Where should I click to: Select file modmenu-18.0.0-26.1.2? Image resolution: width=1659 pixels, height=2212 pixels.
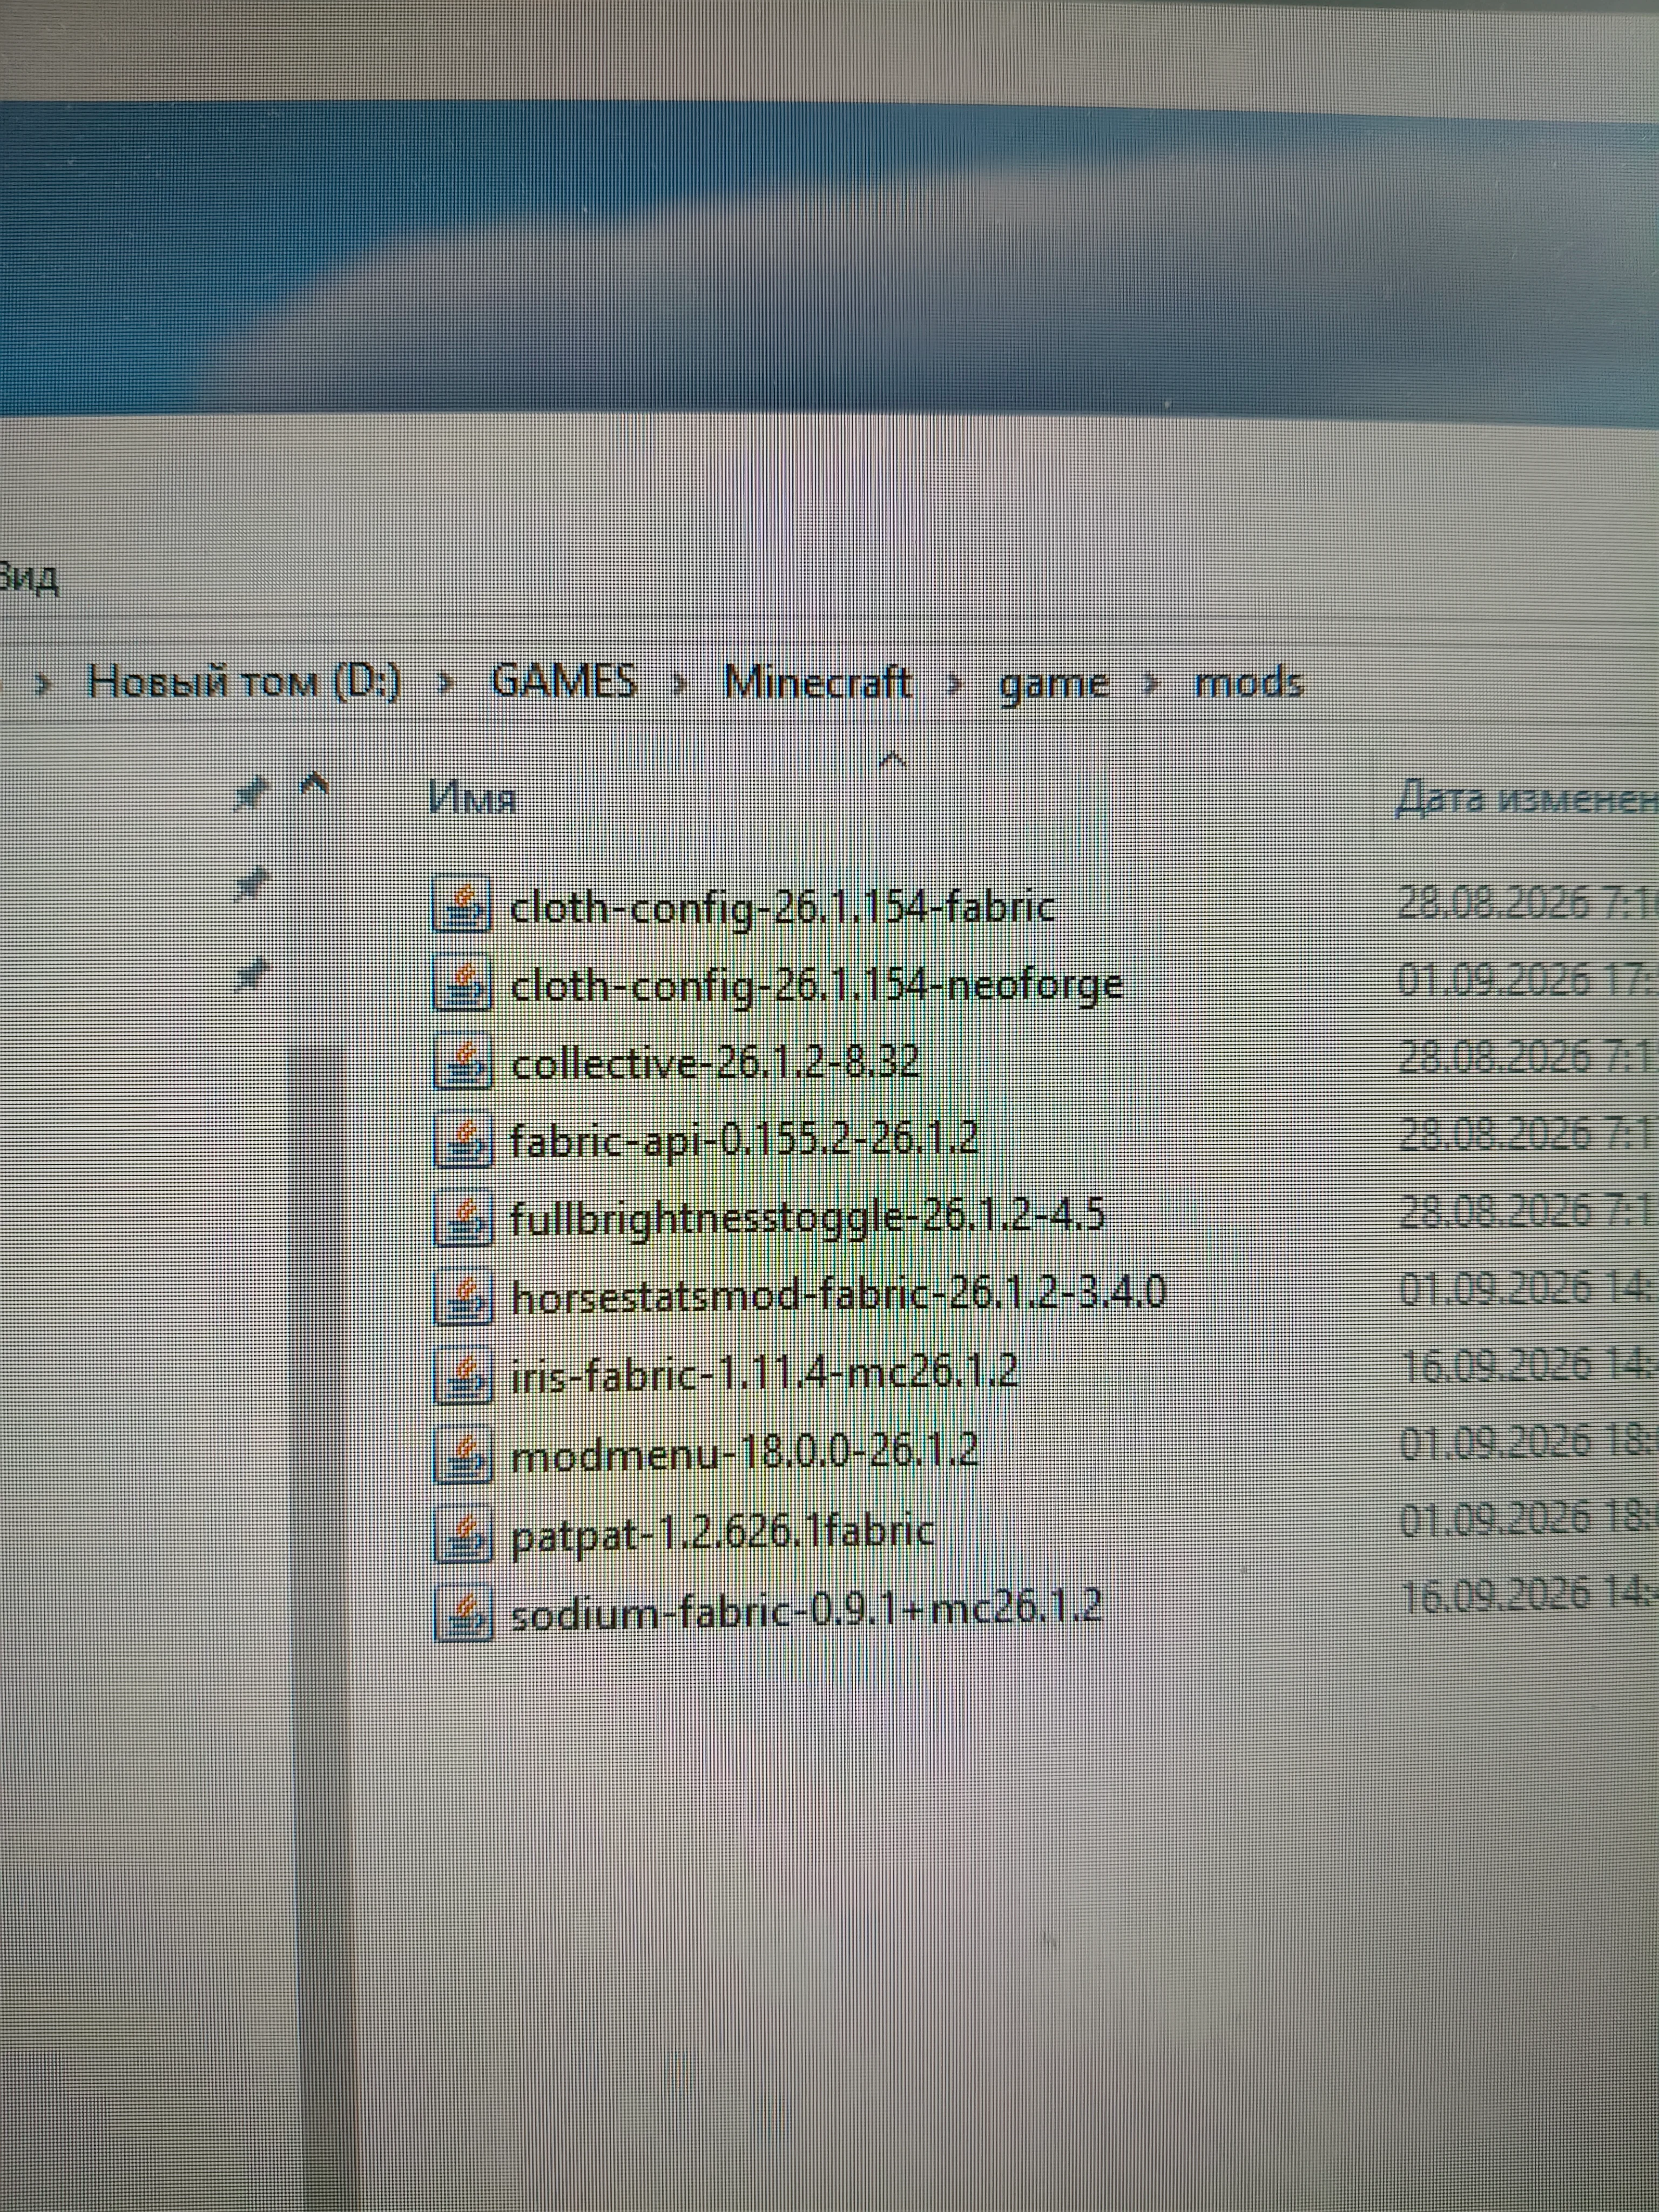[x=744, y=1452]
